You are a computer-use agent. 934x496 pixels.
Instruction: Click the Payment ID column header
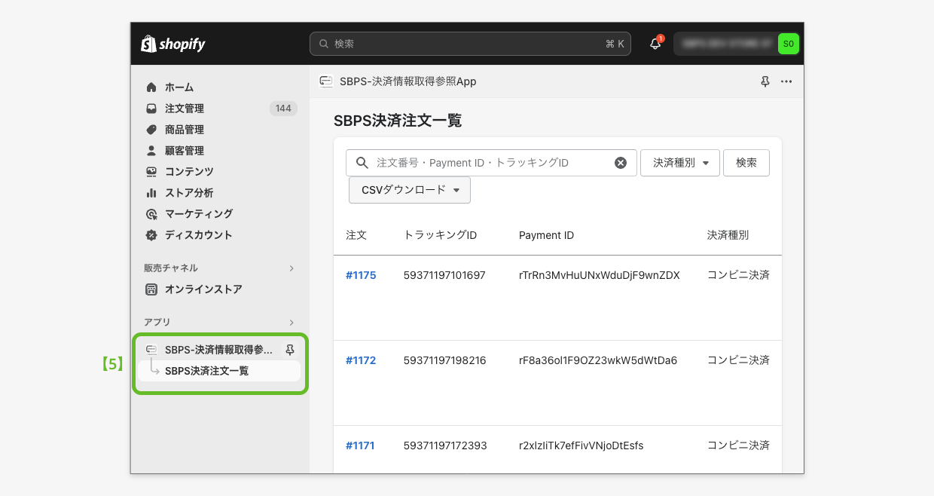pos(547,235)
